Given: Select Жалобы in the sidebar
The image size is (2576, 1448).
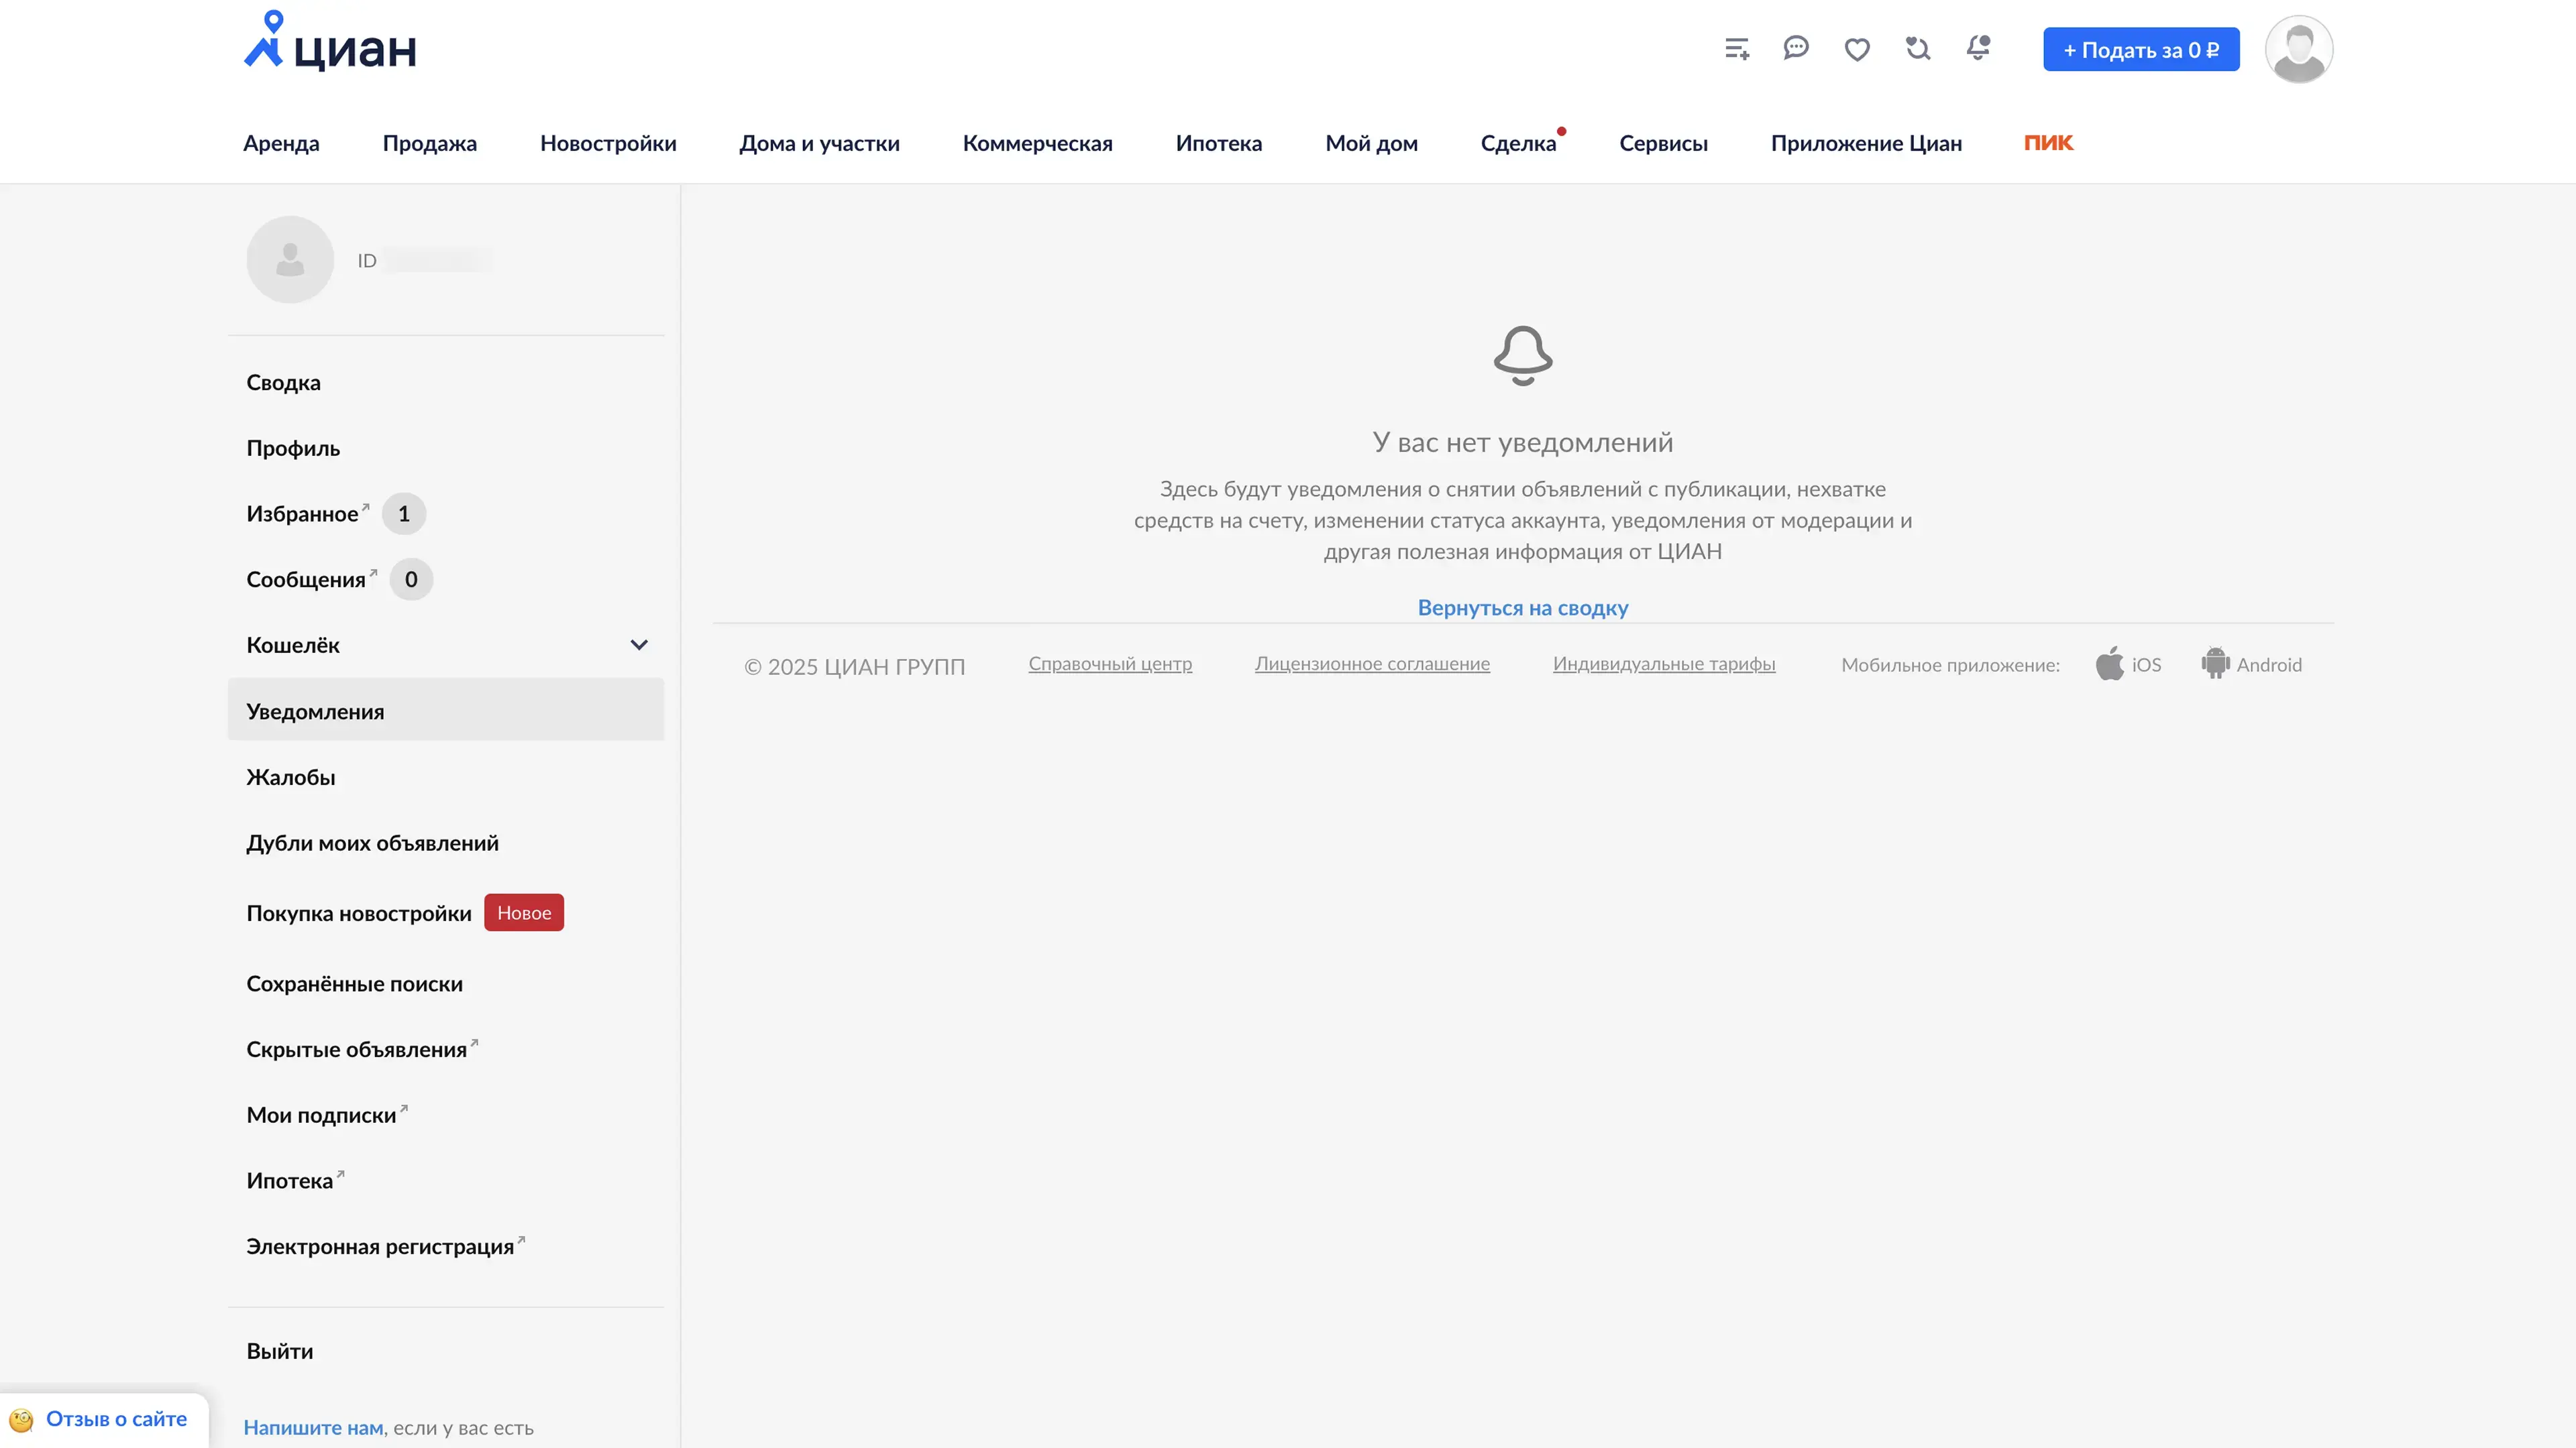Looking at the screenshot, I should click(291, 778).
